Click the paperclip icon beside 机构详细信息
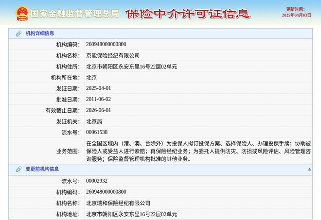The image size is (321, 220). click(x=18, y=34)
